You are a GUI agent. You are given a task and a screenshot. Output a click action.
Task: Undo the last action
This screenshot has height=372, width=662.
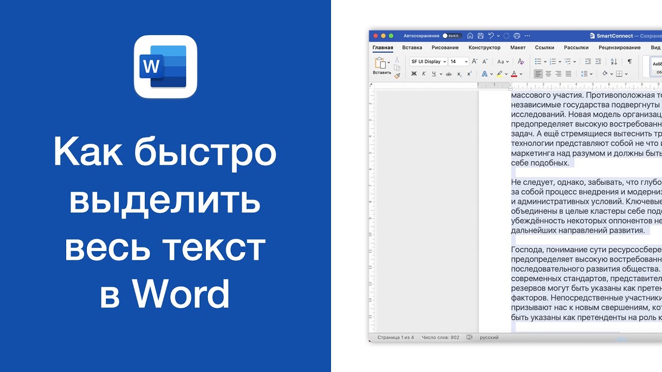pos(491,36)
